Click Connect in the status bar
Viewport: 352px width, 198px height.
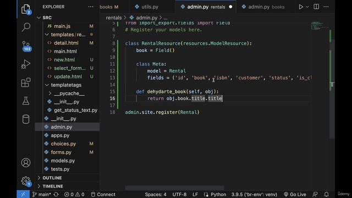[x=103, y=194]
